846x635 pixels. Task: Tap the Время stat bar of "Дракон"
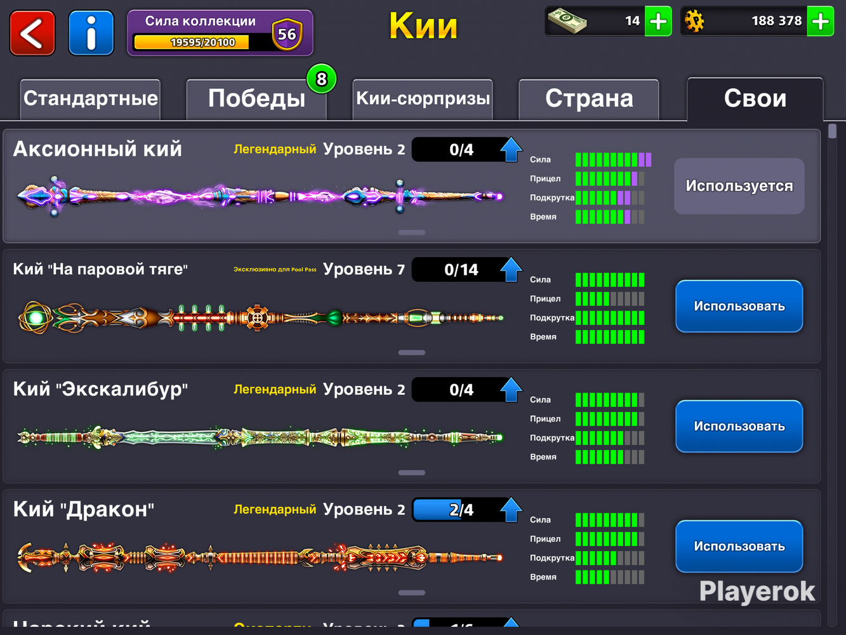point(610,577)
